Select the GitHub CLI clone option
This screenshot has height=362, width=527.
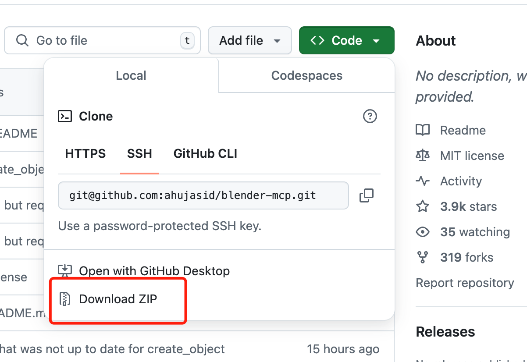pos(205,154)
